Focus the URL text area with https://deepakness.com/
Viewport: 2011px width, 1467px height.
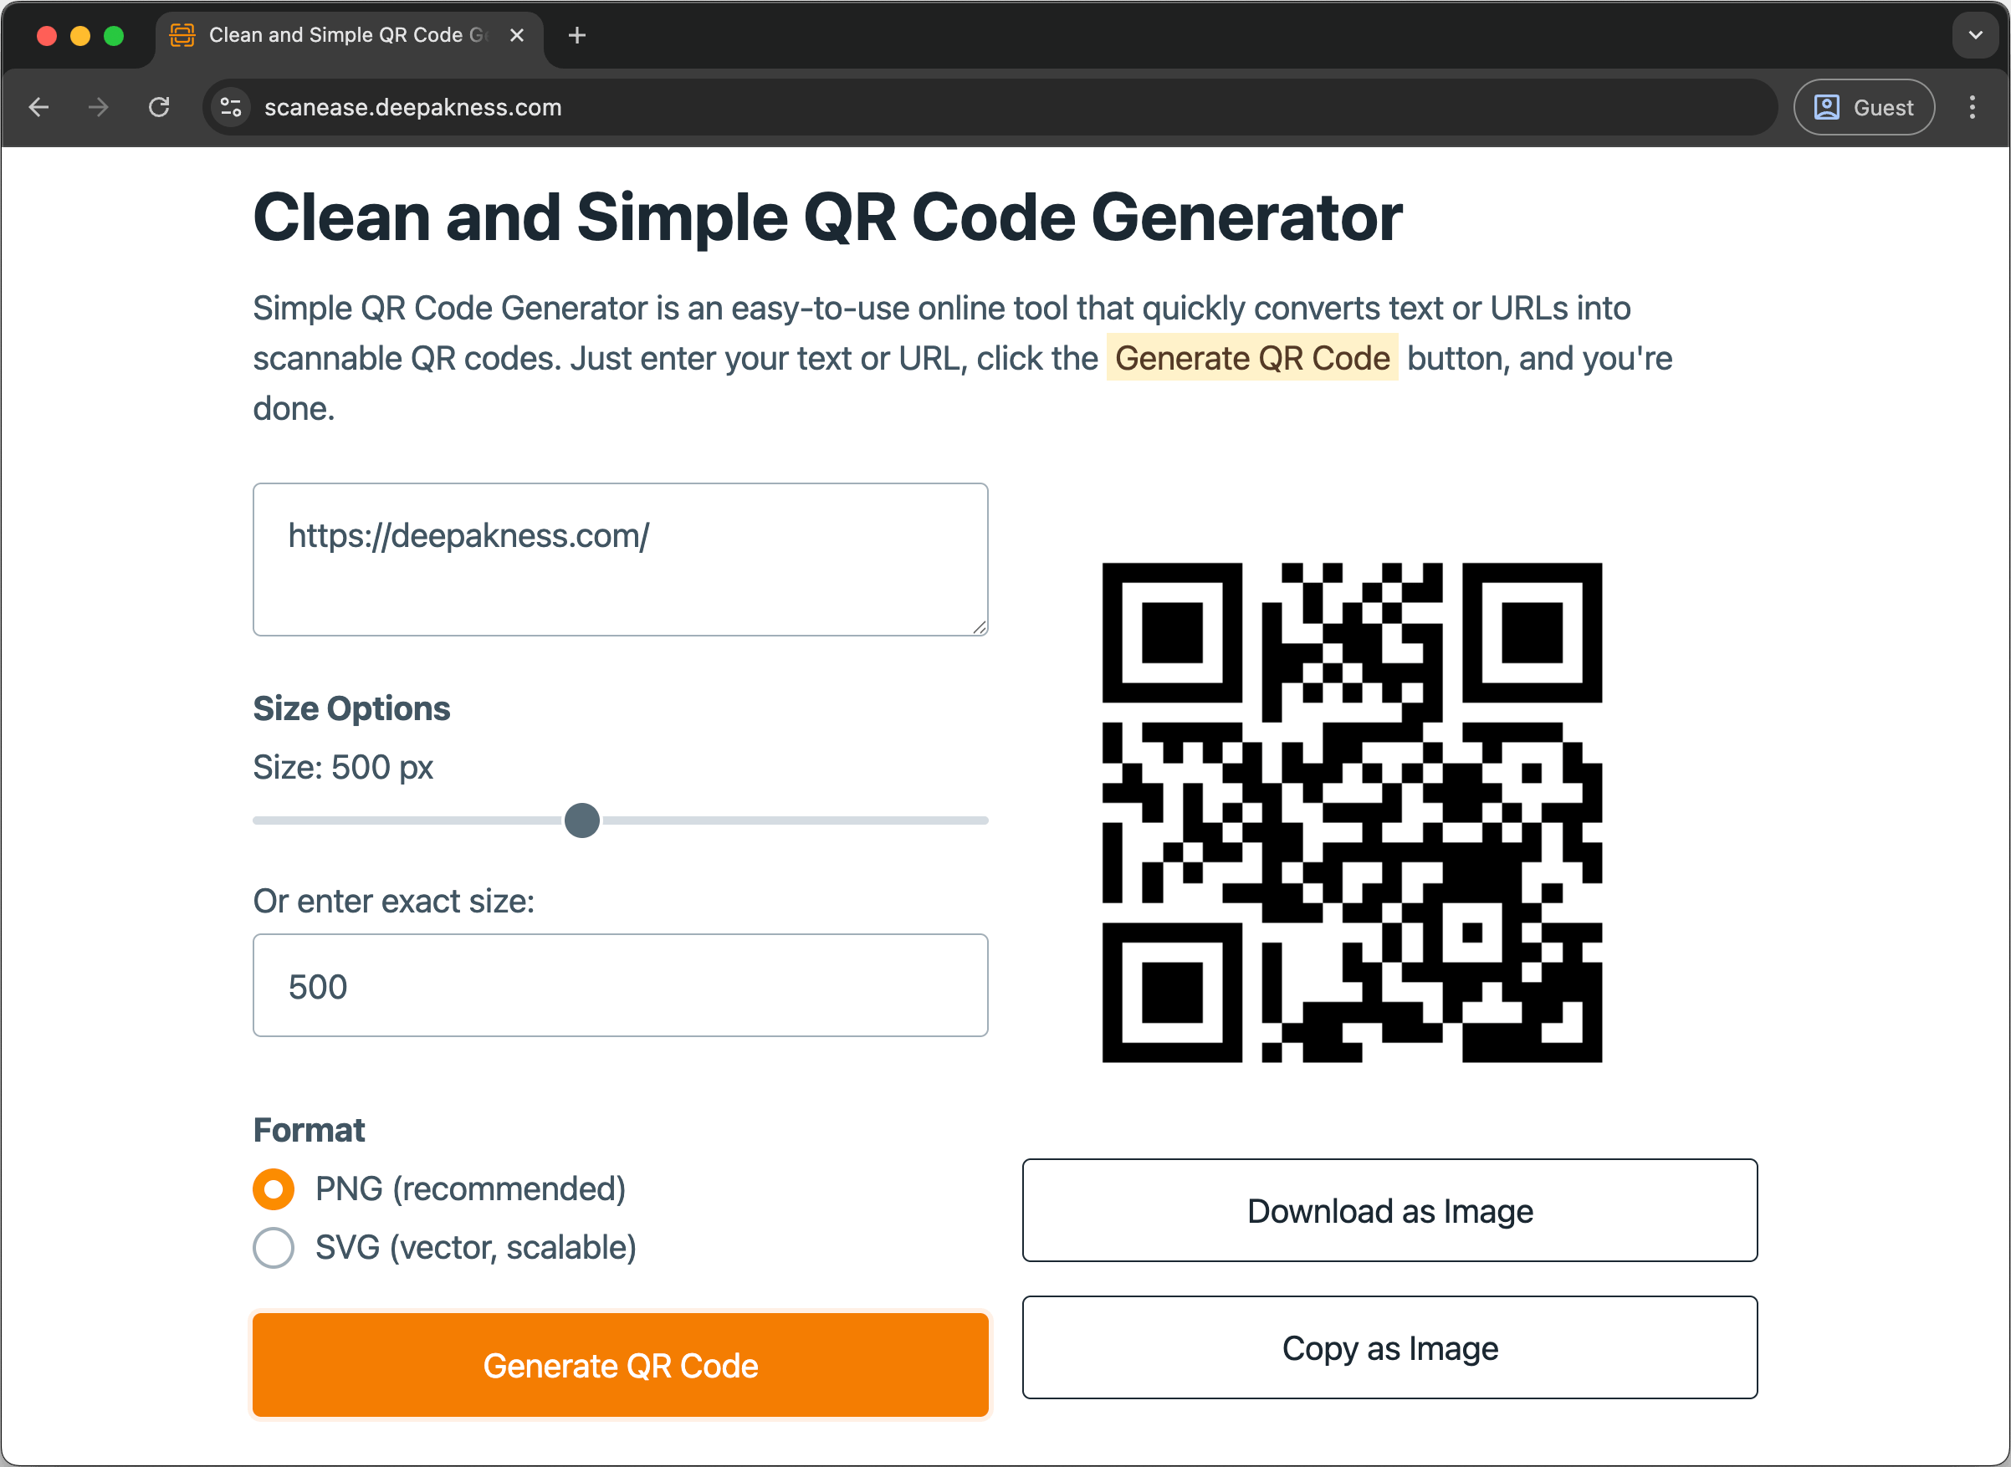[x=620, y=560]
